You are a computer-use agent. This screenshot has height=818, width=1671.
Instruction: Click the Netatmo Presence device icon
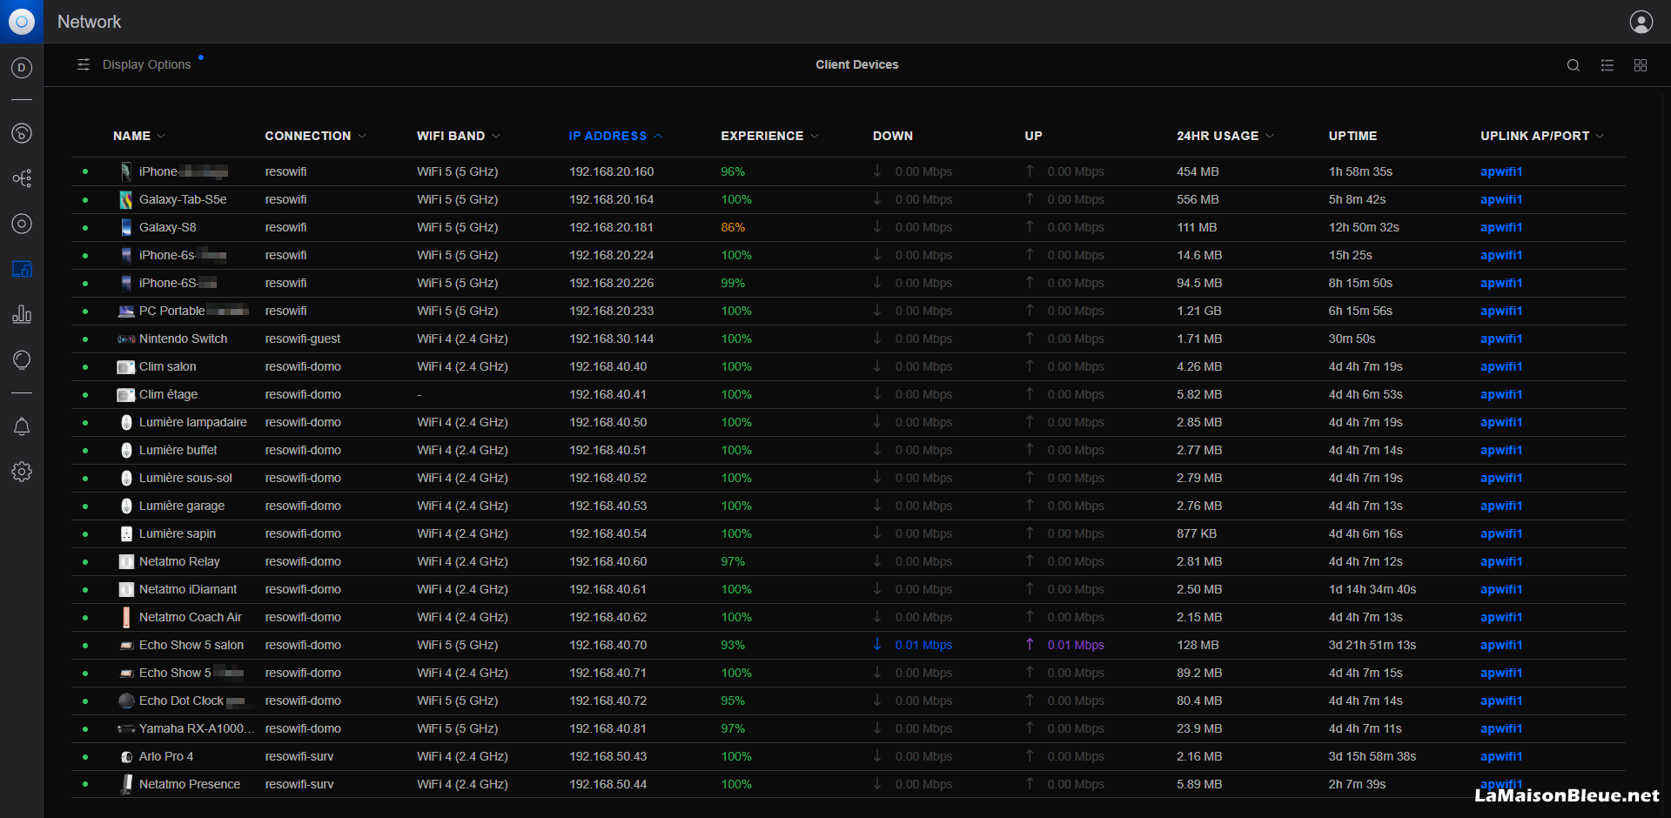click(126, 785)
